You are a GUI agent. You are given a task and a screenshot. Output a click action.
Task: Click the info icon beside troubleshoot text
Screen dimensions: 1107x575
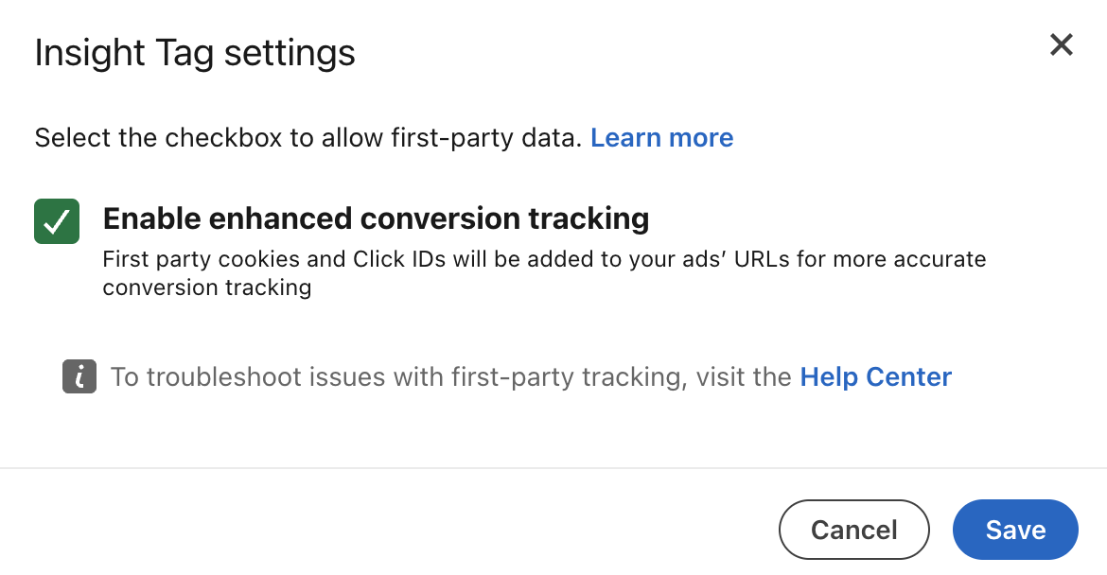point(79,377)
